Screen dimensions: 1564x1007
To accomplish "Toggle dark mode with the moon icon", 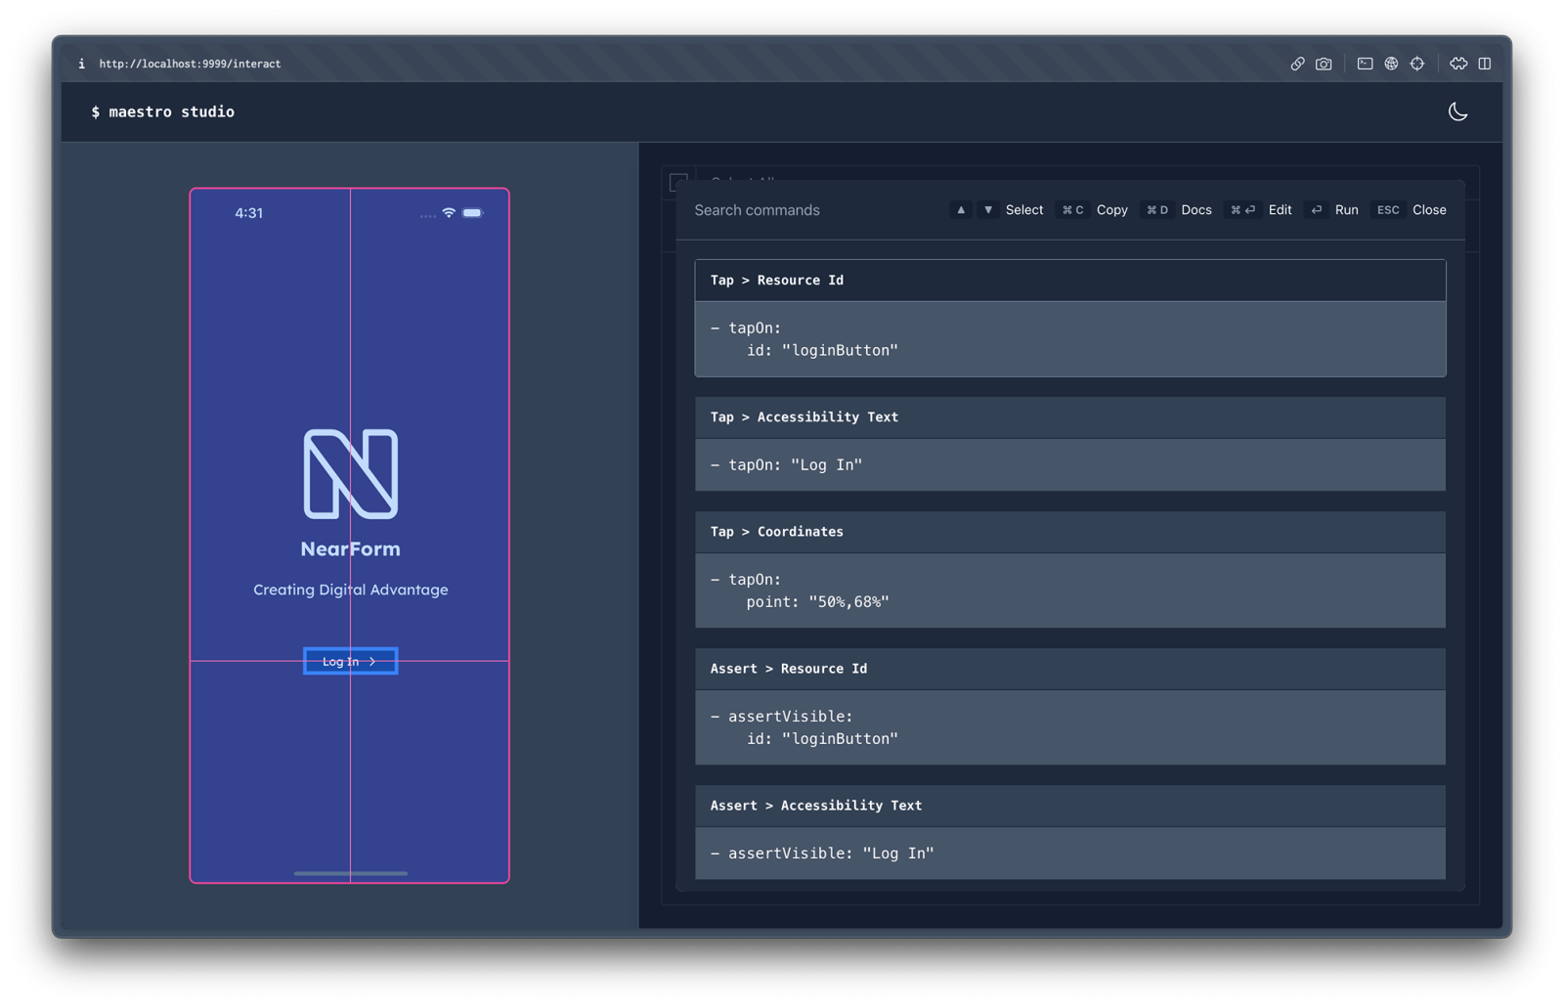I will 1457,111.
